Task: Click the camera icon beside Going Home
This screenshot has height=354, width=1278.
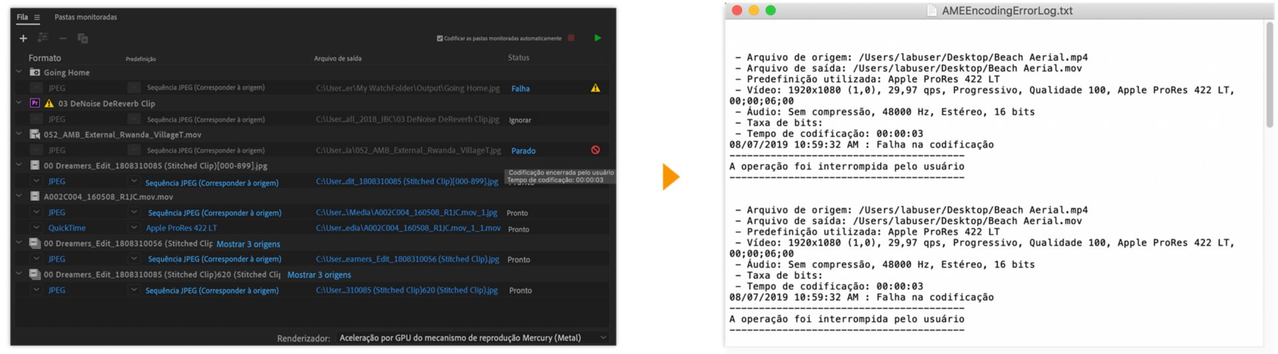Action: 35,72
